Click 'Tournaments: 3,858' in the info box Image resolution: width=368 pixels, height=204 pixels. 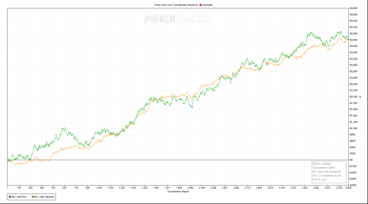click(x=324, y=168)
